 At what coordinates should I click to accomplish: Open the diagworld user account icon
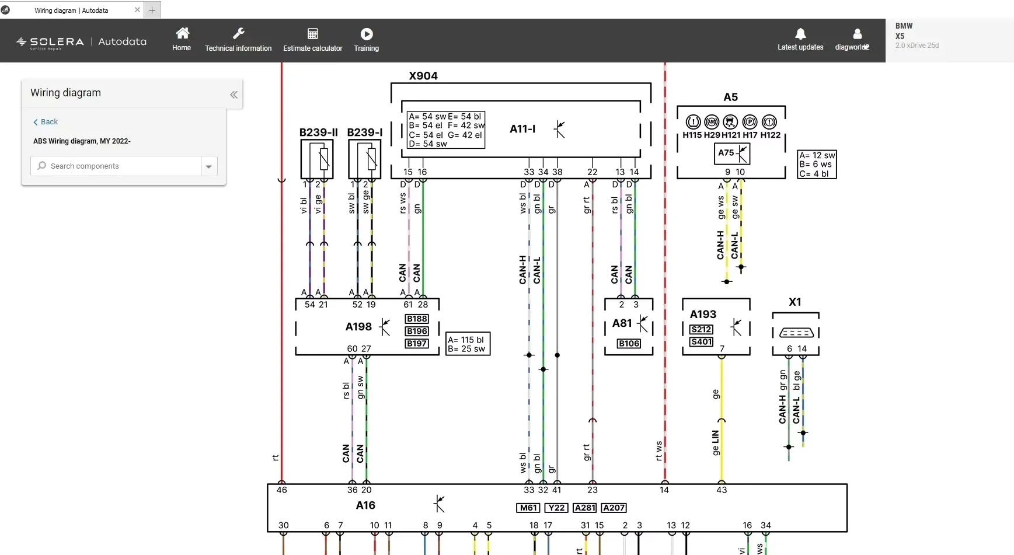(857, 34)
